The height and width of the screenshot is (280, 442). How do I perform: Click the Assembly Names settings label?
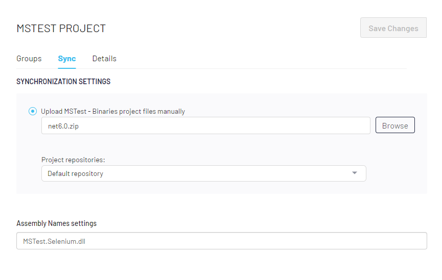click(56, 223)
